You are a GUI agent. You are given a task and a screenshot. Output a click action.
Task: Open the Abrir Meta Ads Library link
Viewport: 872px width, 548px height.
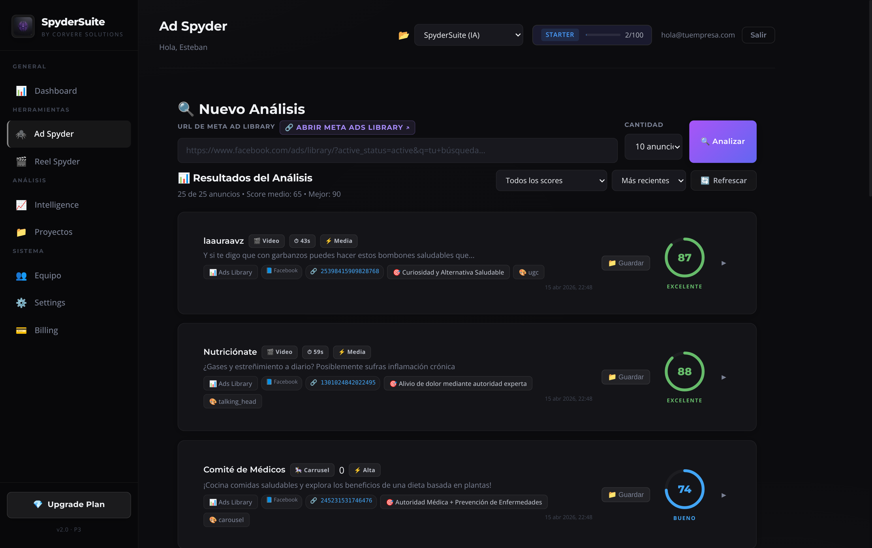(347, 127)
